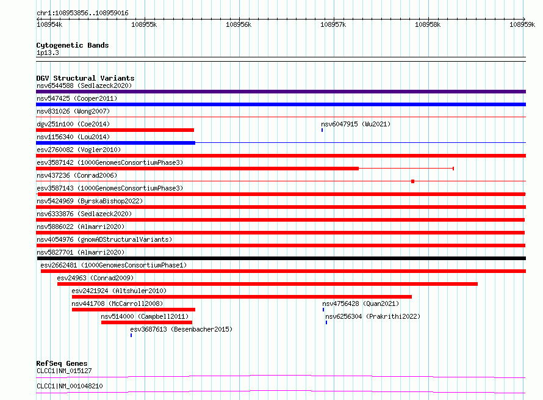Click the 108959k ruler tick label
The image size is (543, 400).
522,24
